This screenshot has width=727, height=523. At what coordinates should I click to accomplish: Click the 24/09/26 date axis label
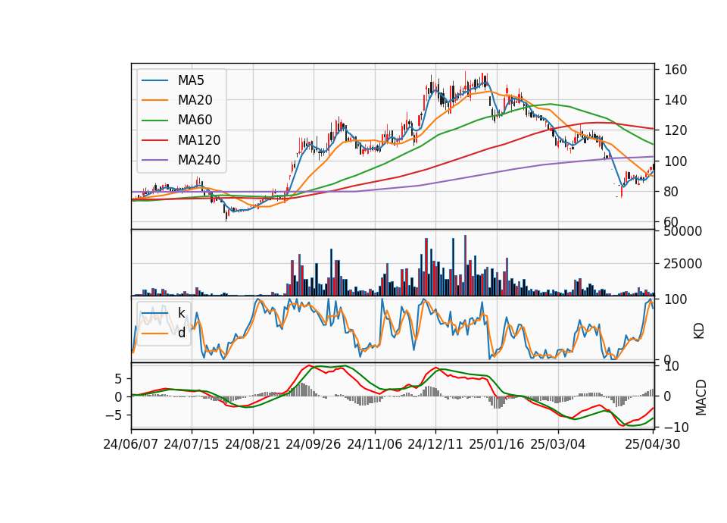(314, 444)
